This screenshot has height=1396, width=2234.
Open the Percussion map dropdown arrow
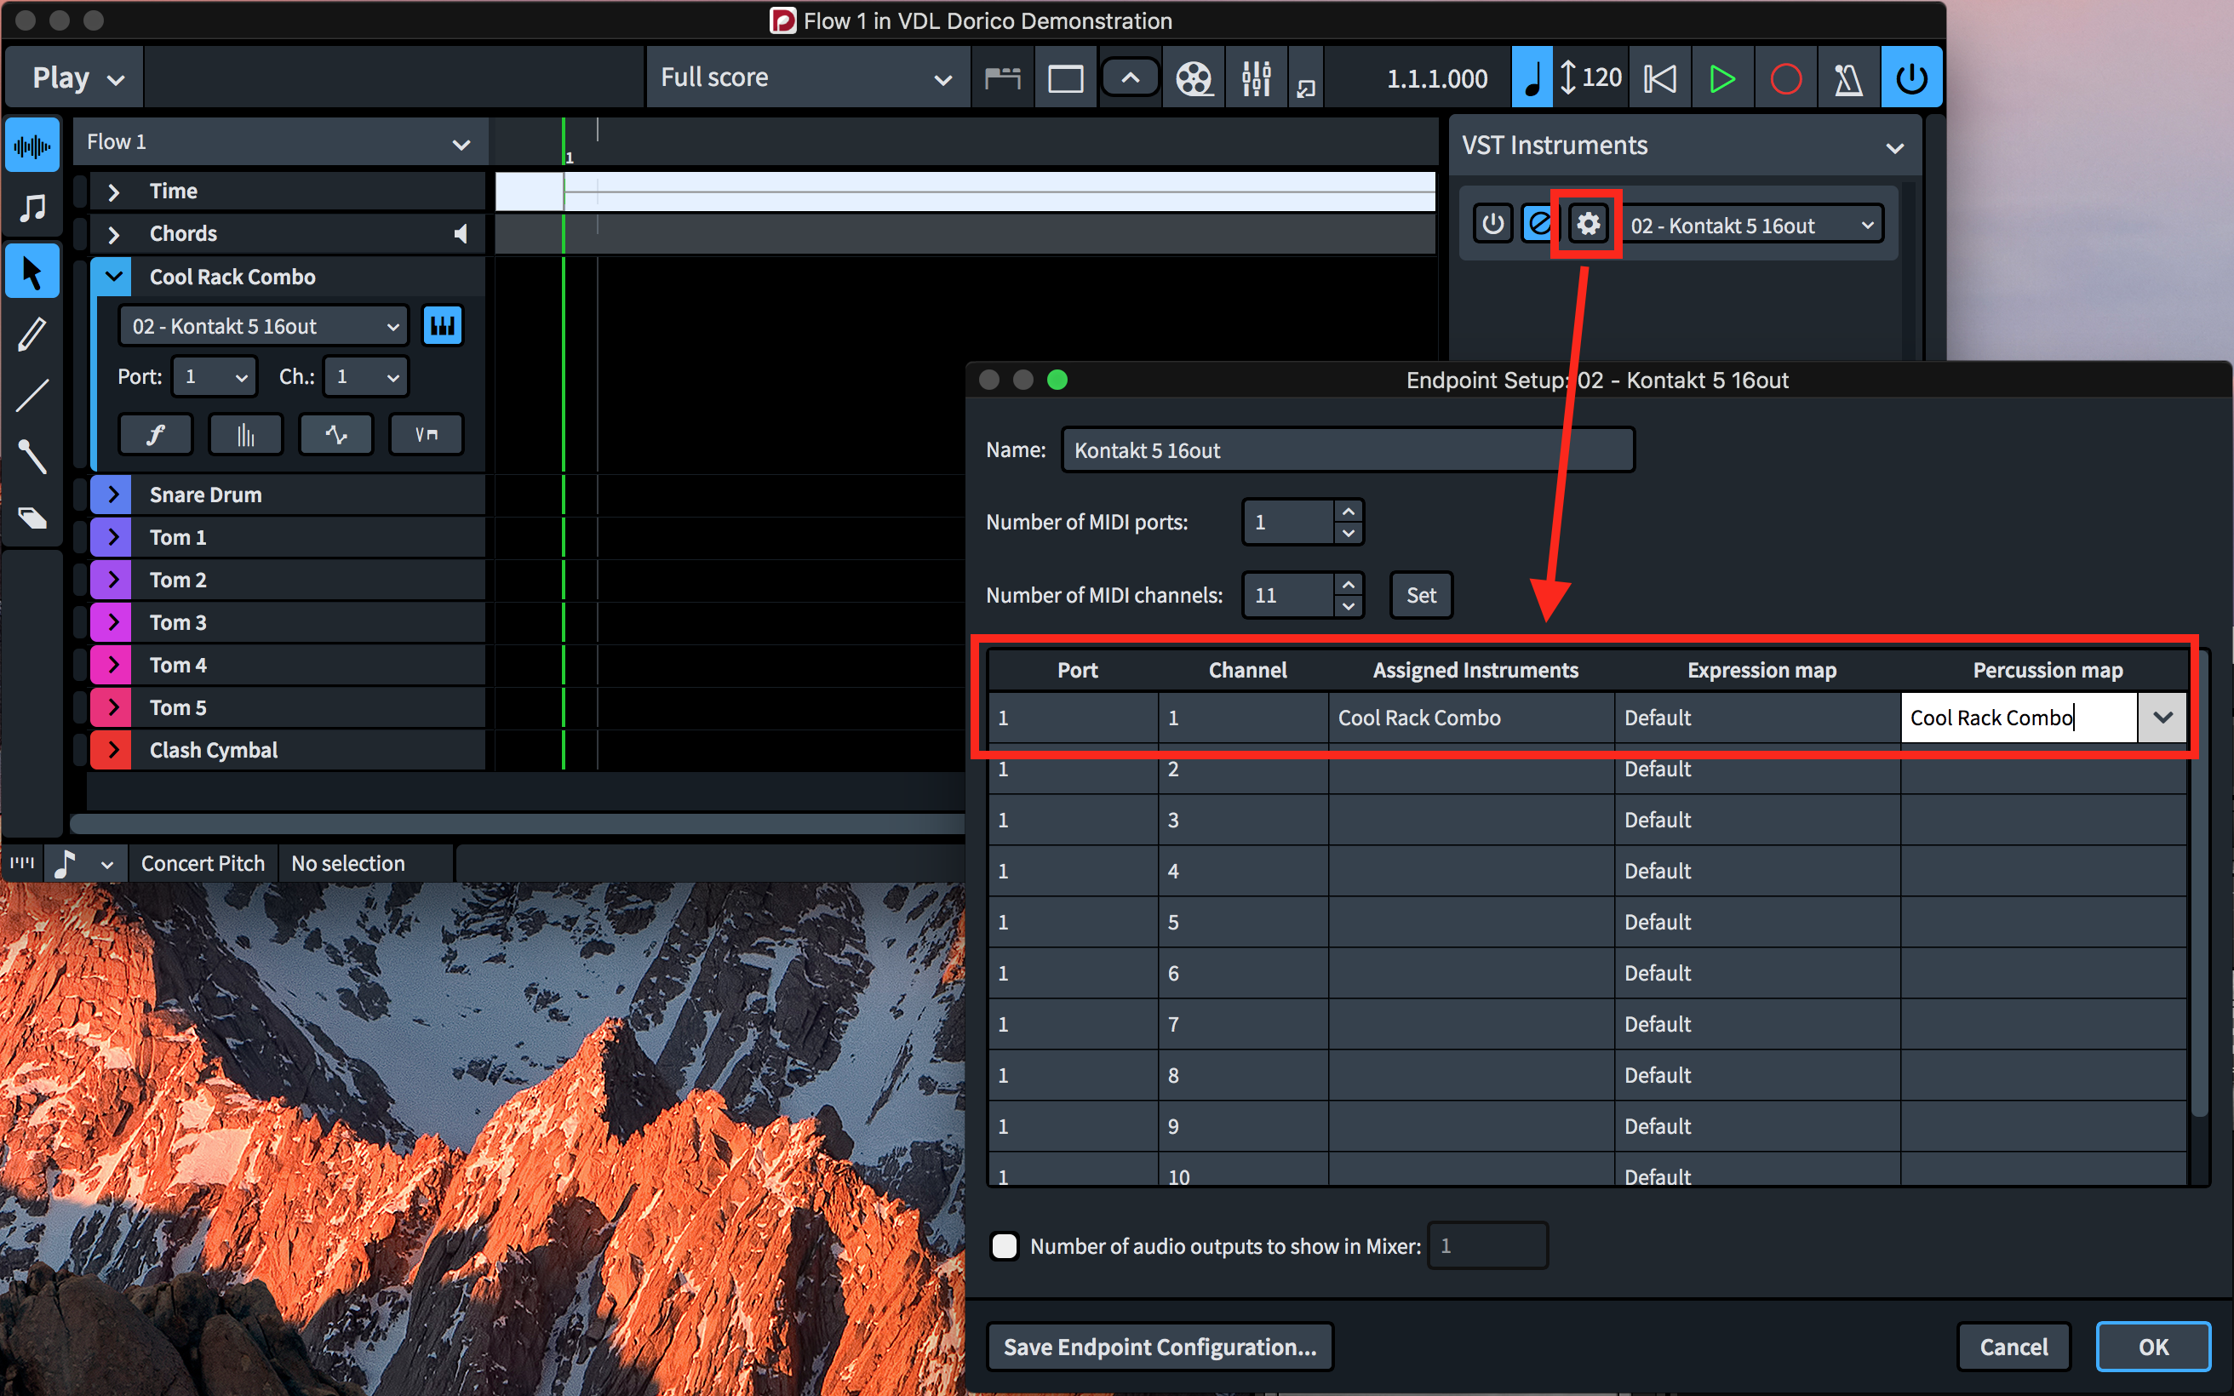click(x=2162, y=718)
